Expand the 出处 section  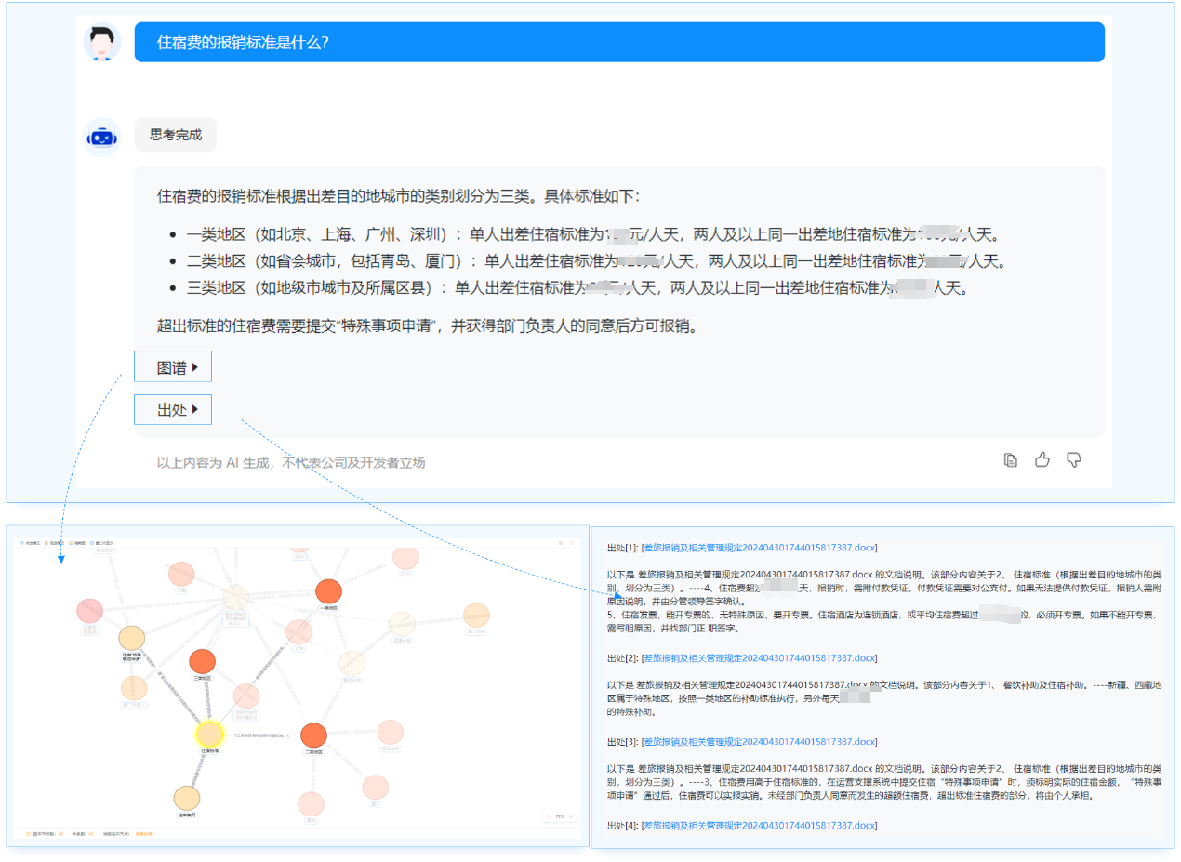coord(173,409)
